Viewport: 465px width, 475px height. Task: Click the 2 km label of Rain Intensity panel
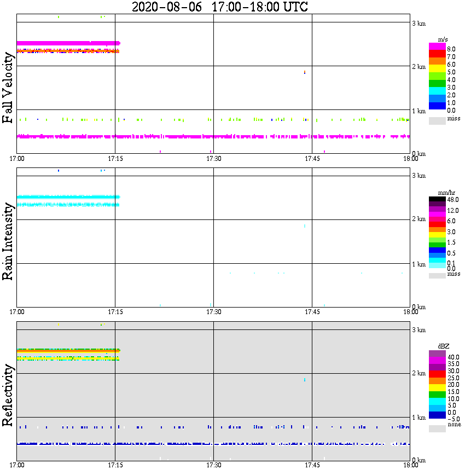coord(419,219)
